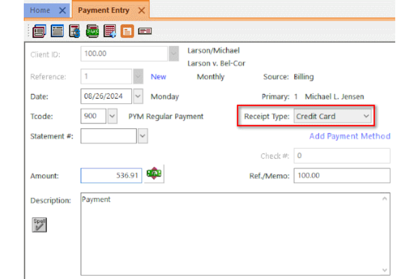Click the New link beside Reference
The width and height of the screenshot is (419, 279).
point(158,76)
